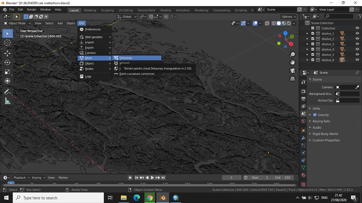Click the End frame 250 field

pyautogui.click(x=282, y=178)
